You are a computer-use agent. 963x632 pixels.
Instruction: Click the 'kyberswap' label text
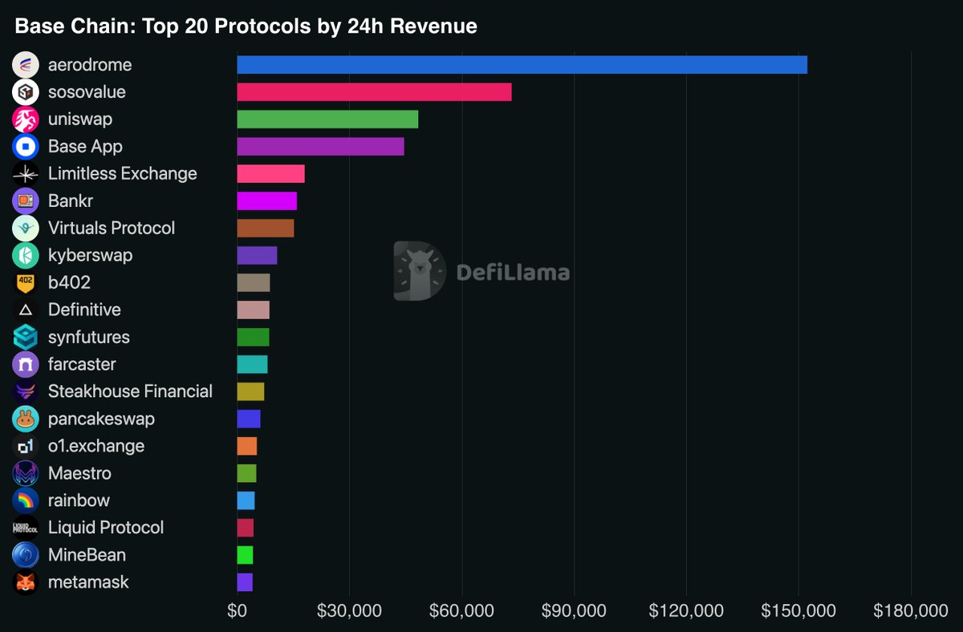(91, 256)
